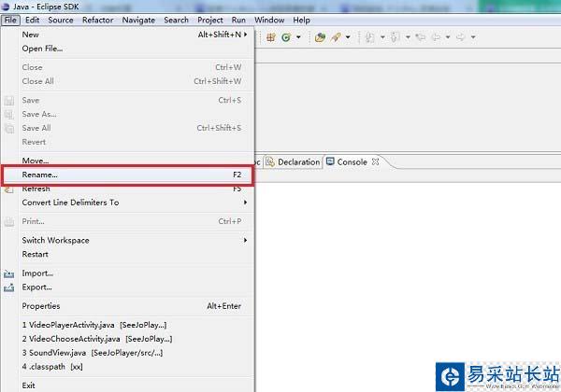Open recent file SoundView.java
The image size is (561, 392).
pyautogui.click(x=127, y=353)
